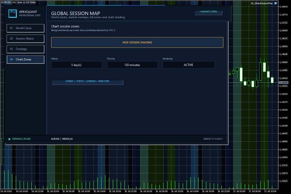Open the World Clock tab
The height and width of the screenshot is (194, 291).
(26, 28)
